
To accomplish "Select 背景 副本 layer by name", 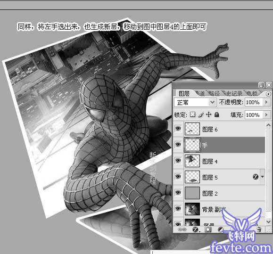I will point(214,209).
